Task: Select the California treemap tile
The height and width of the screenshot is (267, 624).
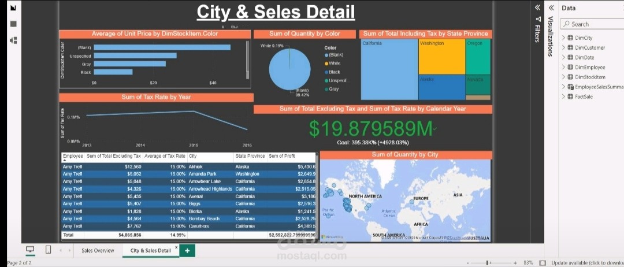Action: pos(389,69)
